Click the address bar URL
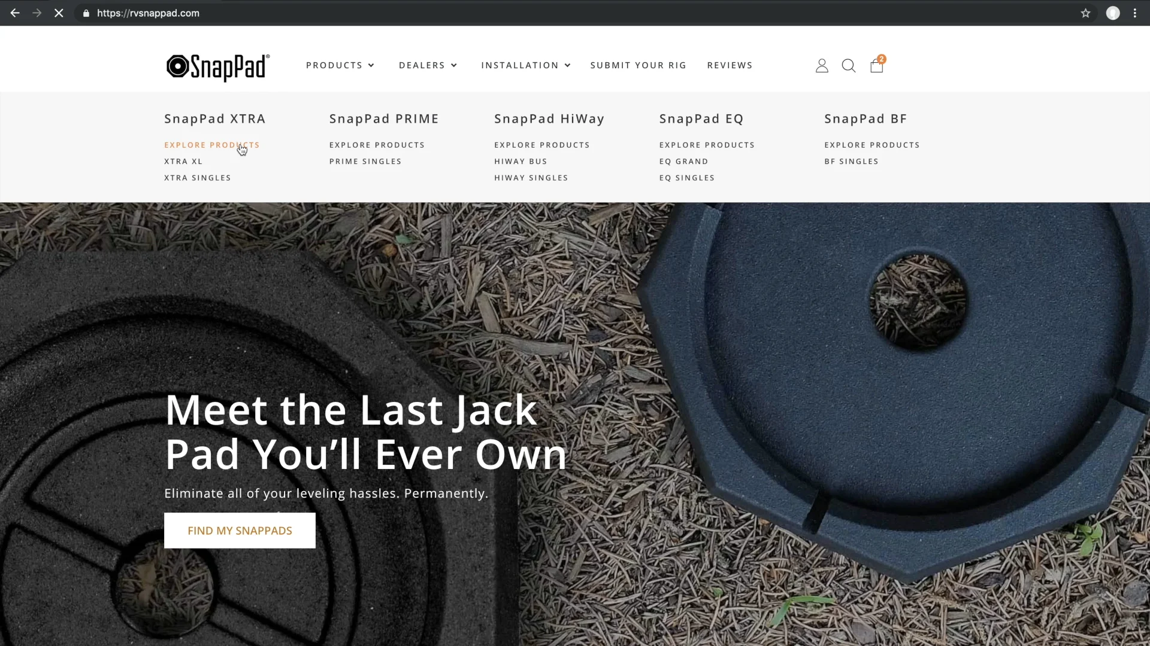Screen dimensions: 1150x646 pyautogui.click(x=148, y=13)
